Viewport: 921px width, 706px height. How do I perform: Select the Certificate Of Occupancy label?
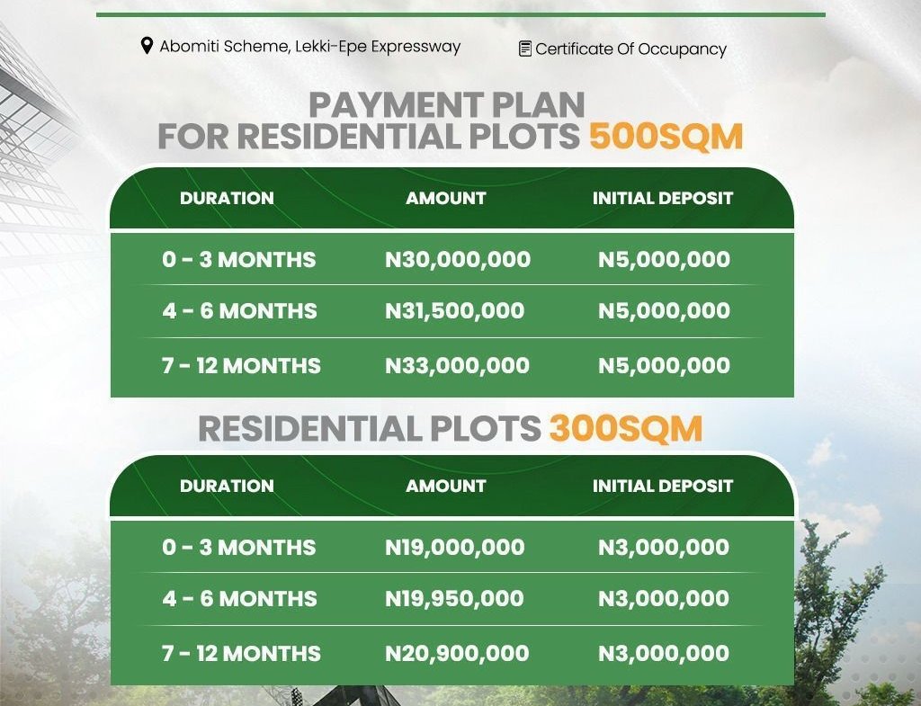click(x=630, y=49)
